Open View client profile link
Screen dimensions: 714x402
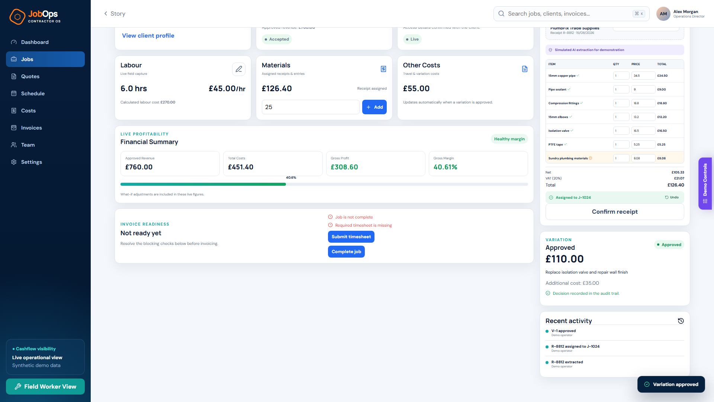(x=148, y=36)
